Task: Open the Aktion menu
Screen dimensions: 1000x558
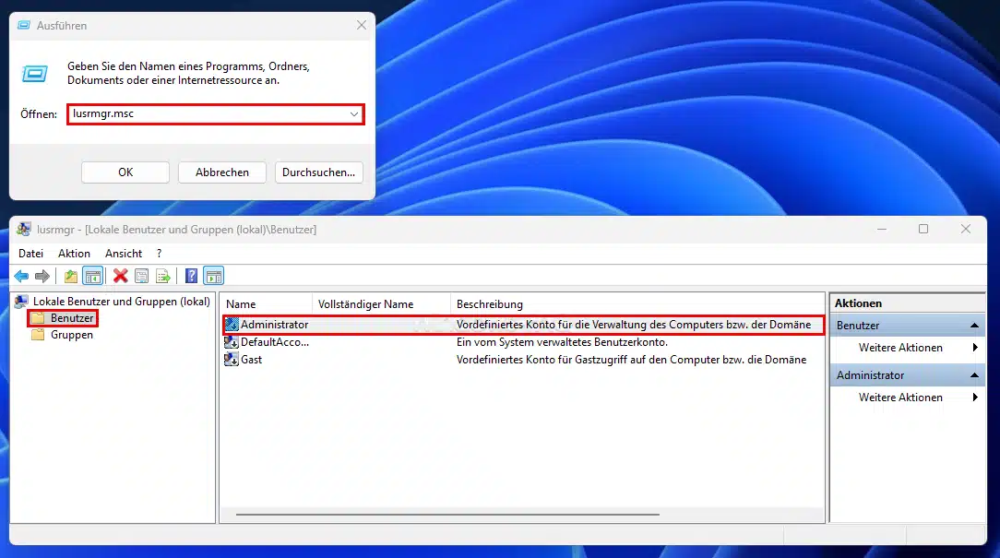Action: click(x=74, y=253)
